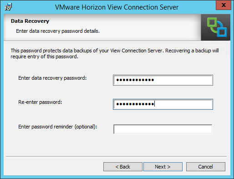Click the 'Enter data recovery password:' label
The width and height of the screenshot is (234, 179).
(x=52, y=78)
